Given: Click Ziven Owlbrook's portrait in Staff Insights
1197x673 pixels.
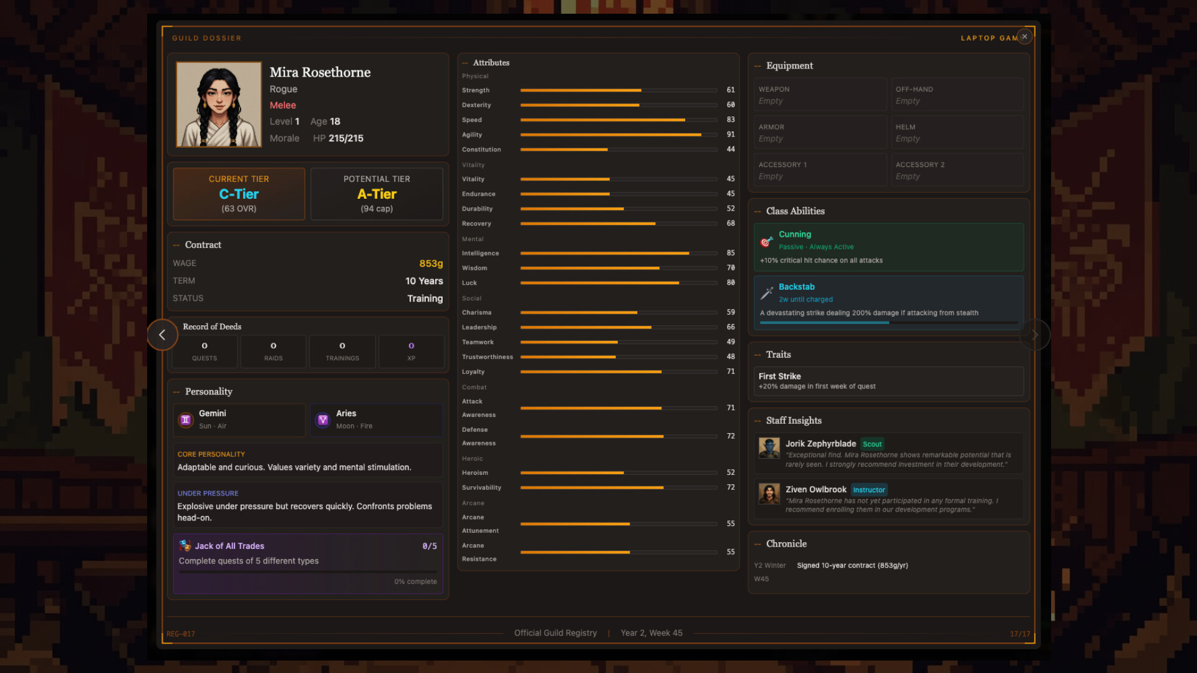Looking at the screenshot, I should (x=769, y=495).
